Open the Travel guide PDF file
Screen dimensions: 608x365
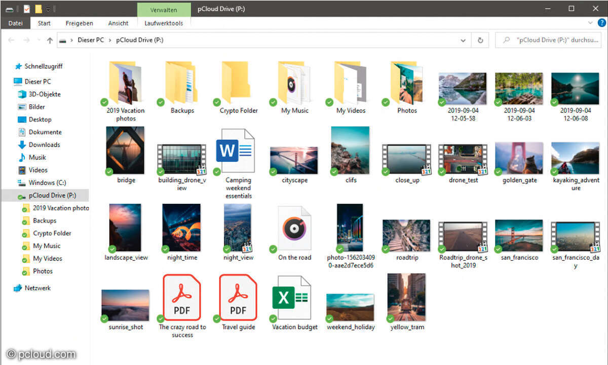(238, 299)
